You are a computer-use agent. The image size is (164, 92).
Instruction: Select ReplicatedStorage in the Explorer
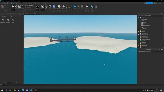pyautogui.click(x=145, y=38)
